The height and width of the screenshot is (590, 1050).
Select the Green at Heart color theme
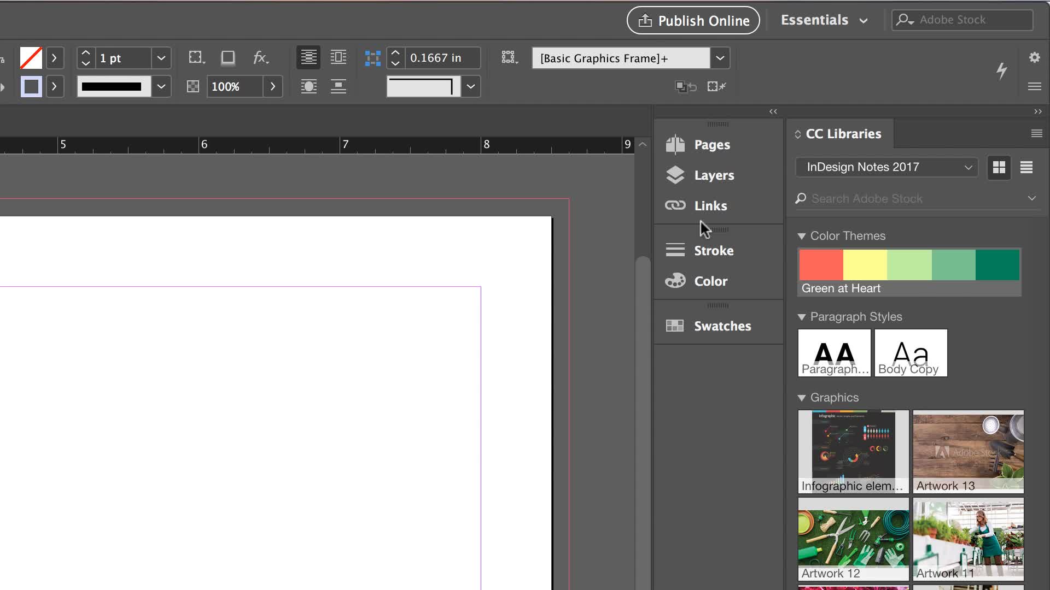[x=909, y=272]
